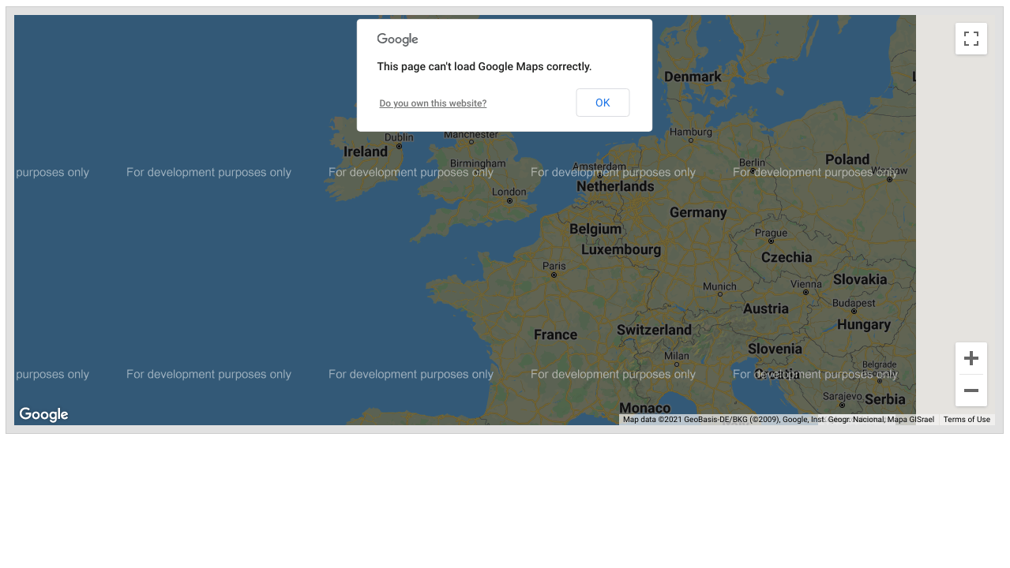Click the France country label
1010x568 pixels.
click(x=555, y=334)
